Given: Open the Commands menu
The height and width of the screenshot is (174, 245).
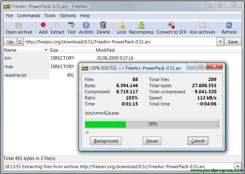Looking at the screenshot, I should [29, 16].
